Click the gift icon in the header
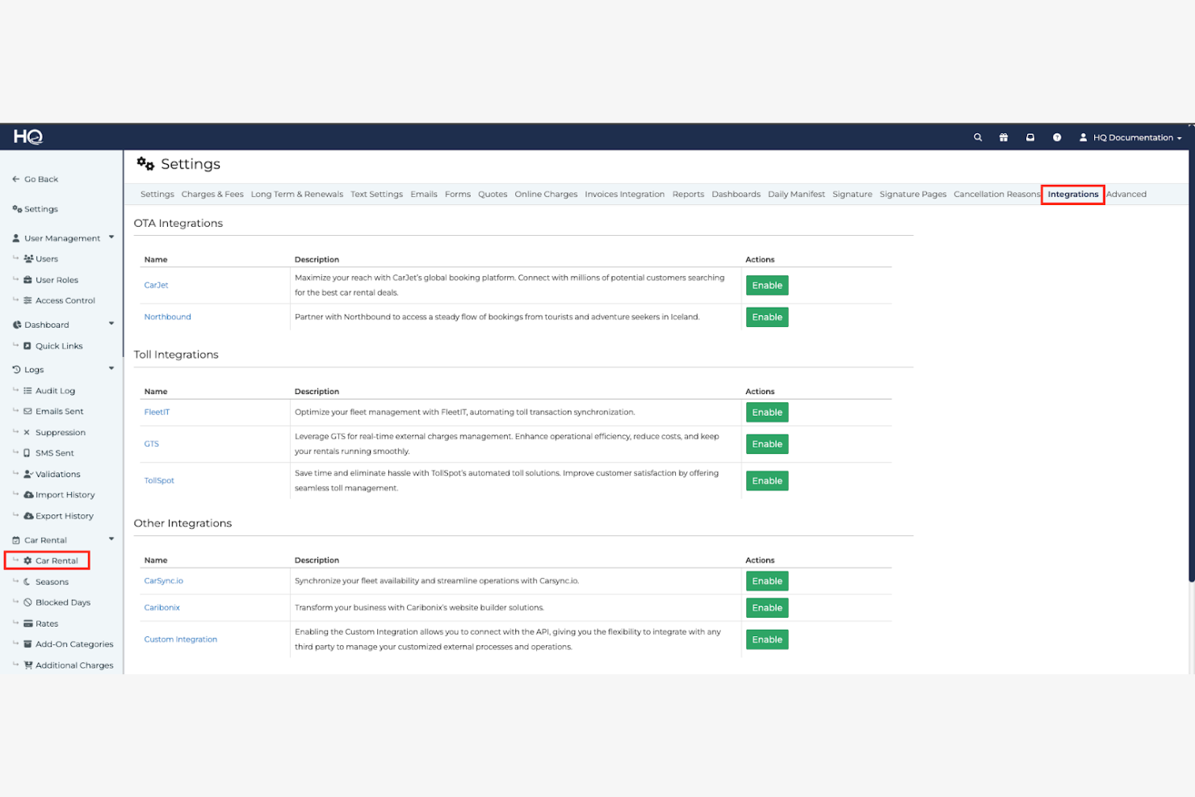 point(1003,136)
